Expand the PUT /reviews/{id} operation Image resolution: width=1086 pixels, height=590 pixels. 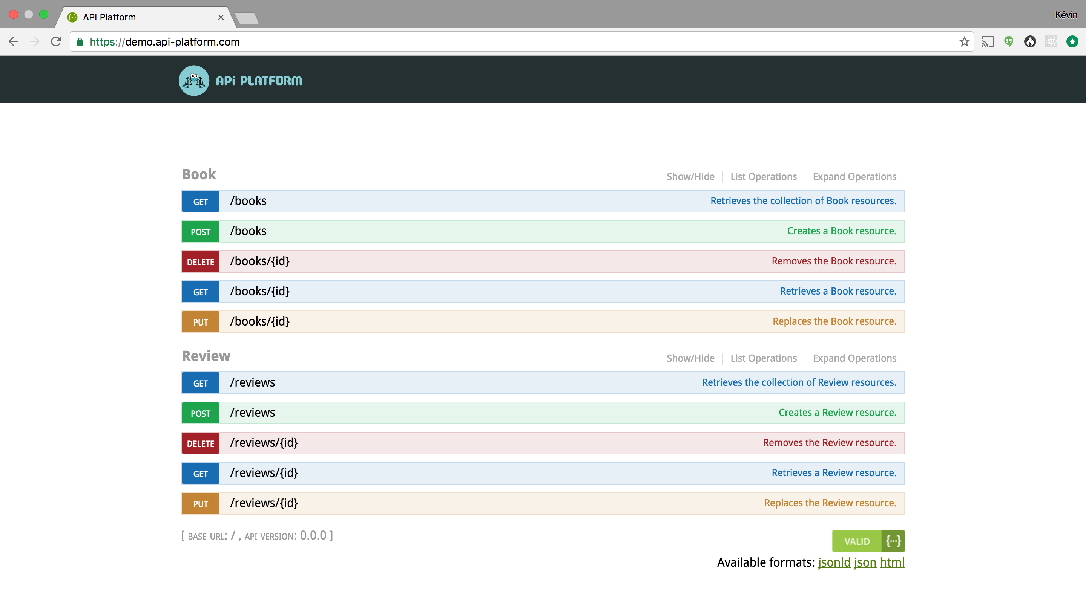[x=543, y=503]
